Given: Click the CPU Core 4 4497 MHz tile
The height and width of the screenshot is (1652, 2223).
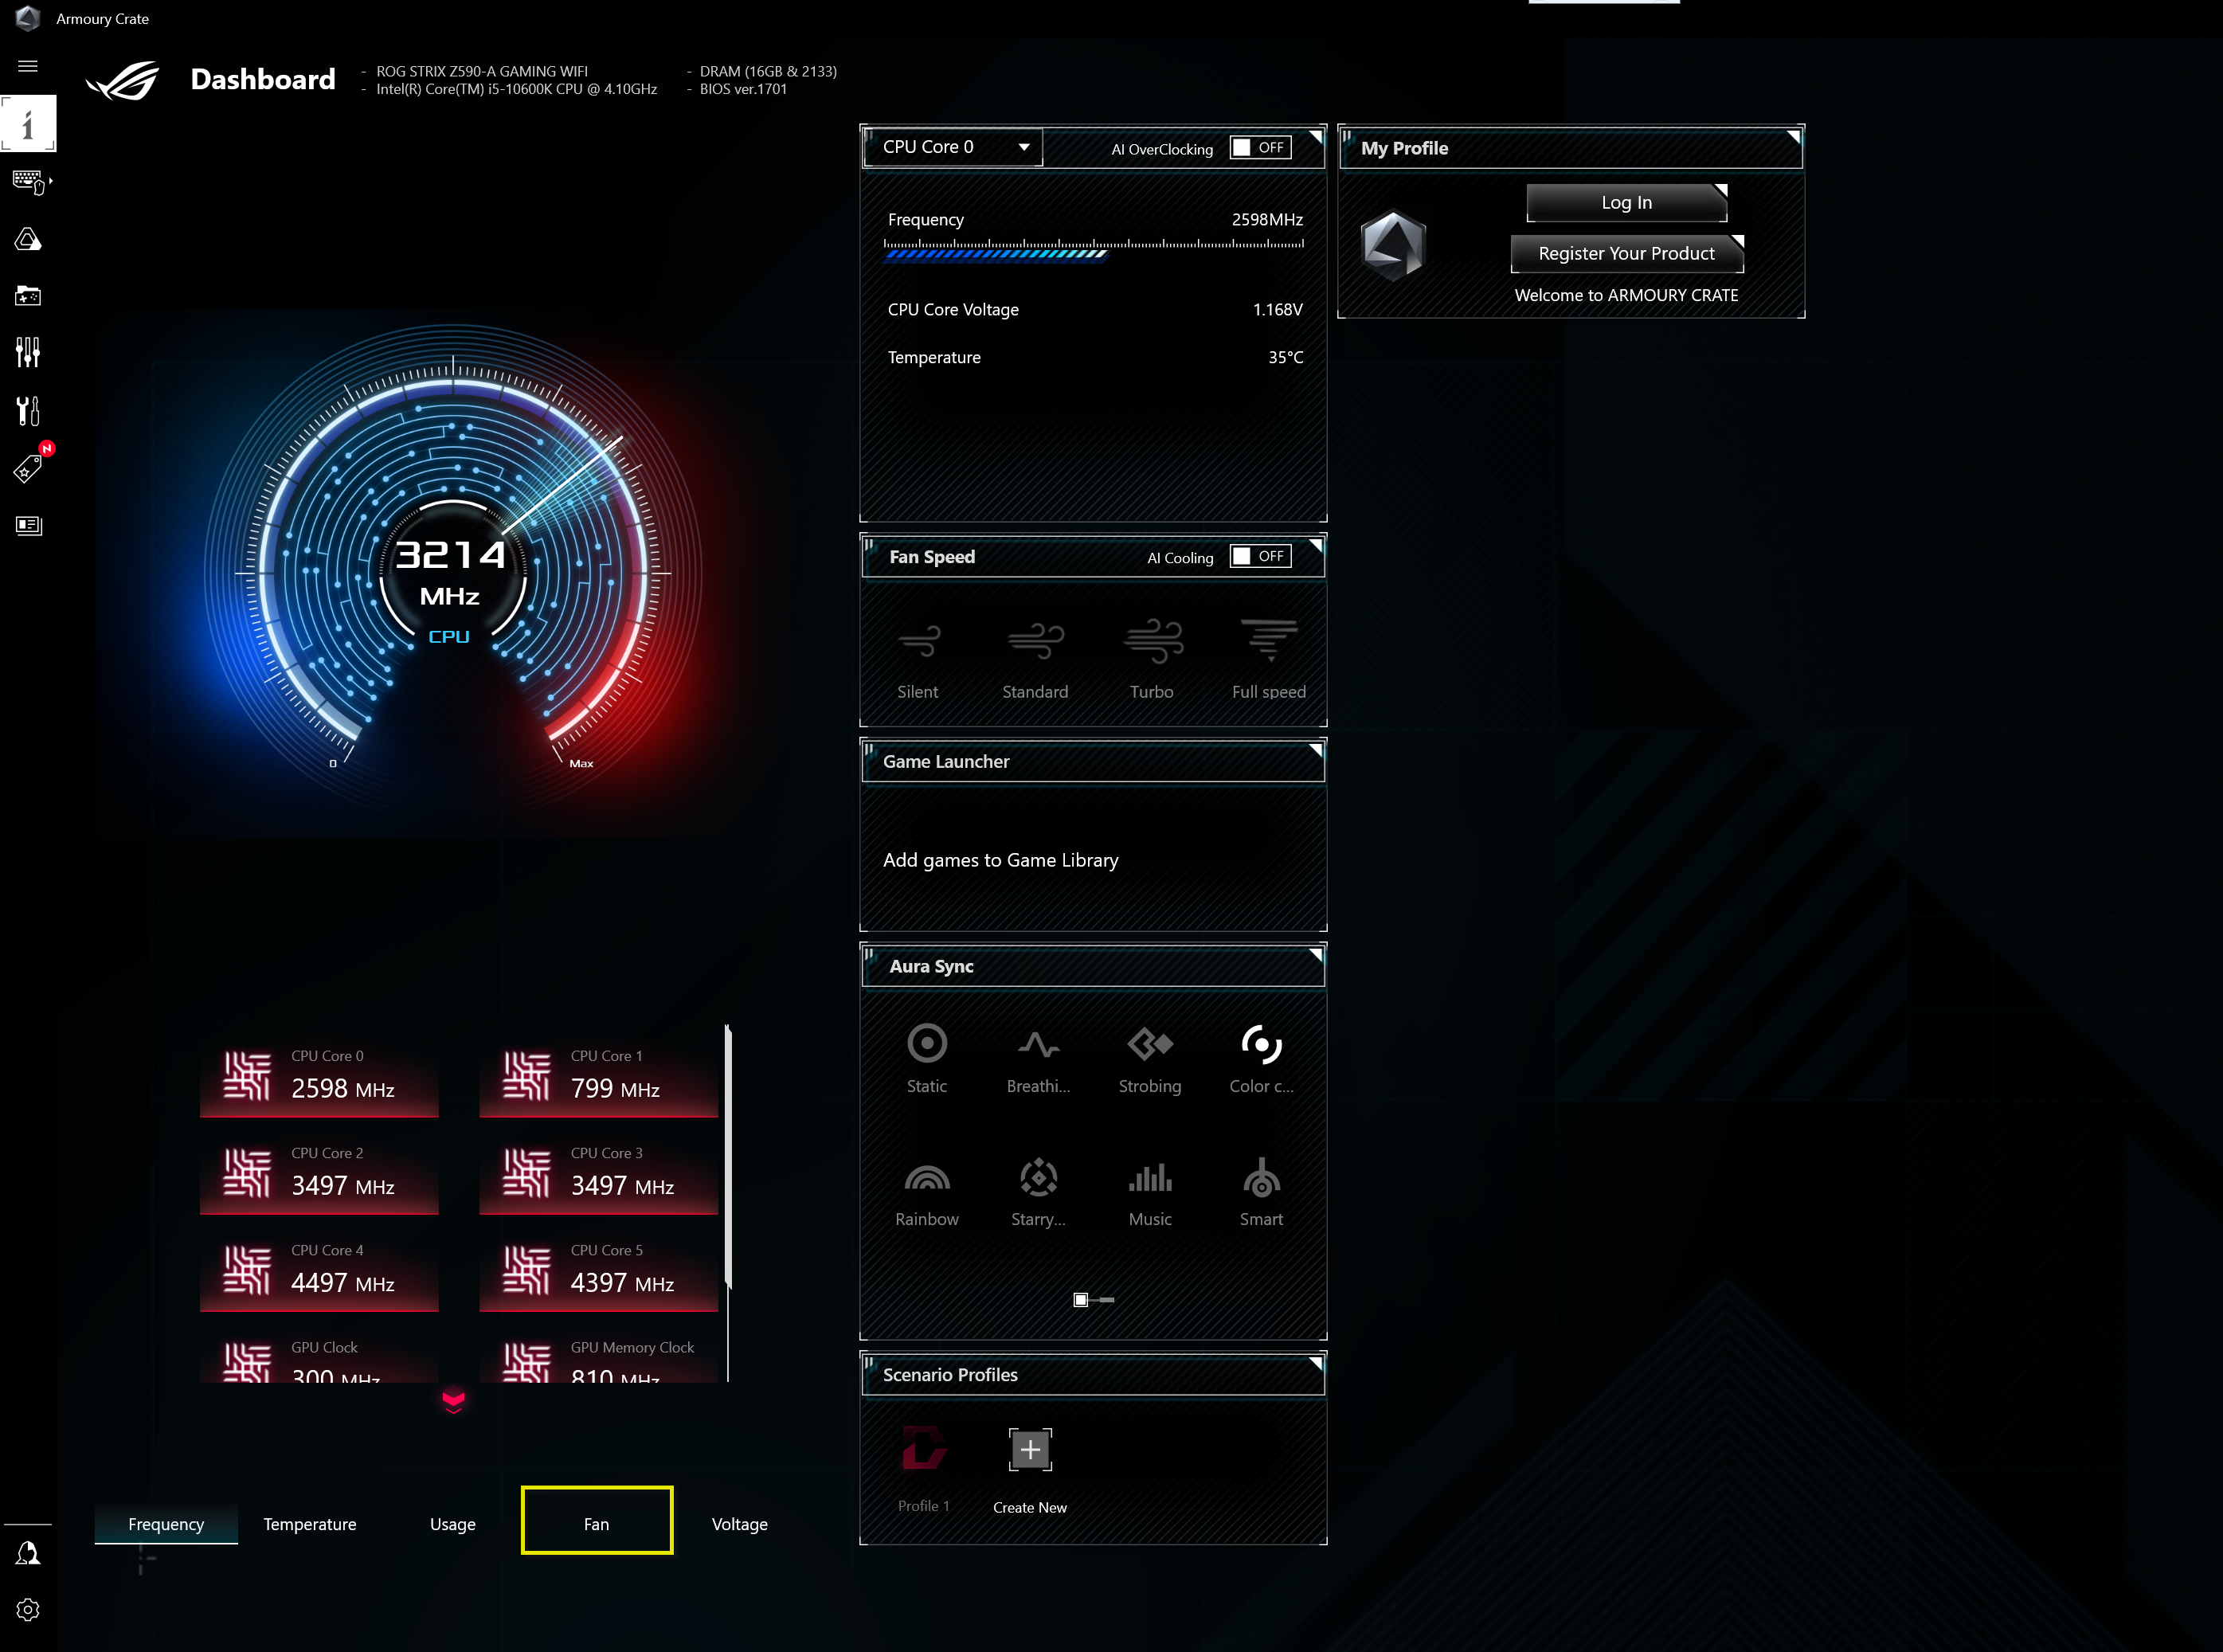Looking at the screenshot, I should [x=319, y=1271].
